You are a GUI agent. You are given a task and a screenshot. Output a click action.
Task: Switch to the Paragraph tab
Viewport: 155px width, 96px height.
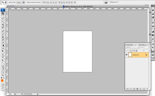131,45
